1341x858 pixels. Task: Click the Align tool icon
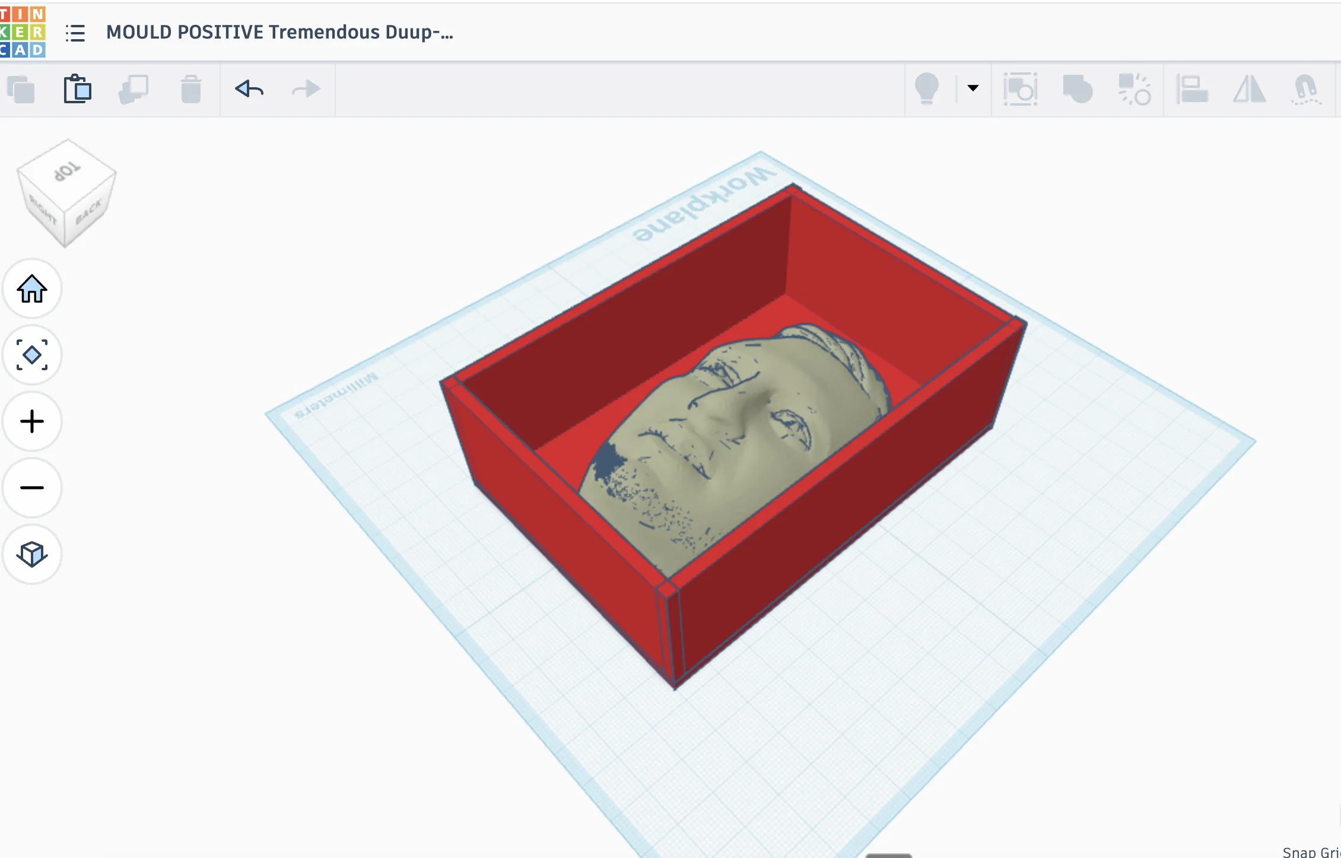(1192, 90)
